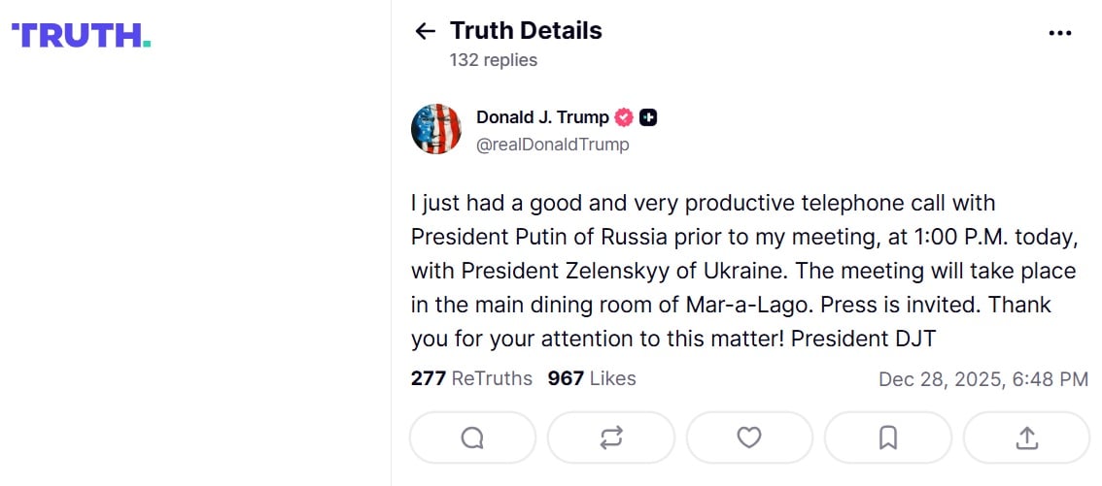Bookmark this post
Image resolution: width=1102 pixels, height=486 pixels.
(x=887, y=438)
